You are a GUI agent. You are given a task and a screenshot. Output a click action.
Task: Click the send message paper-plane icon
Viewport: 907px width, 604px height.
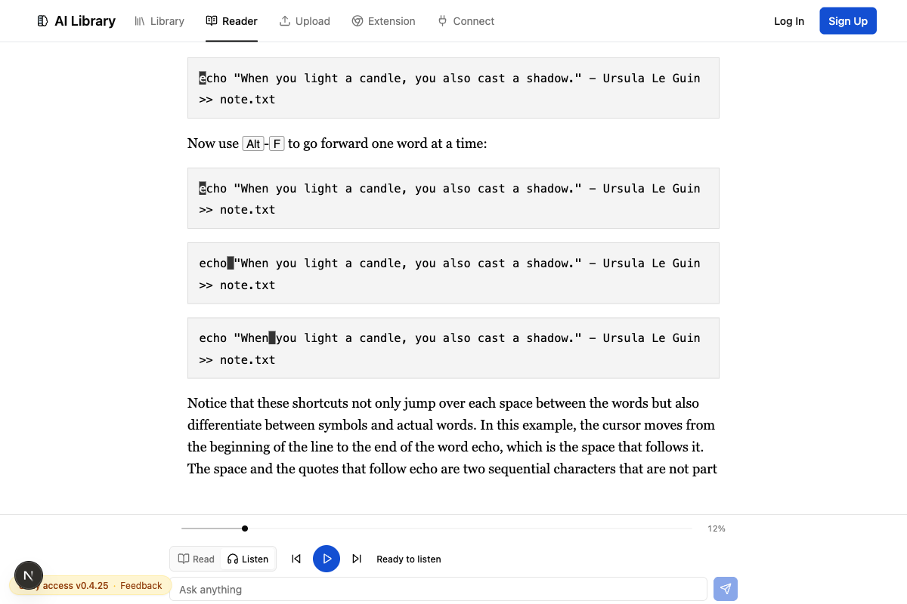(726, 589)
